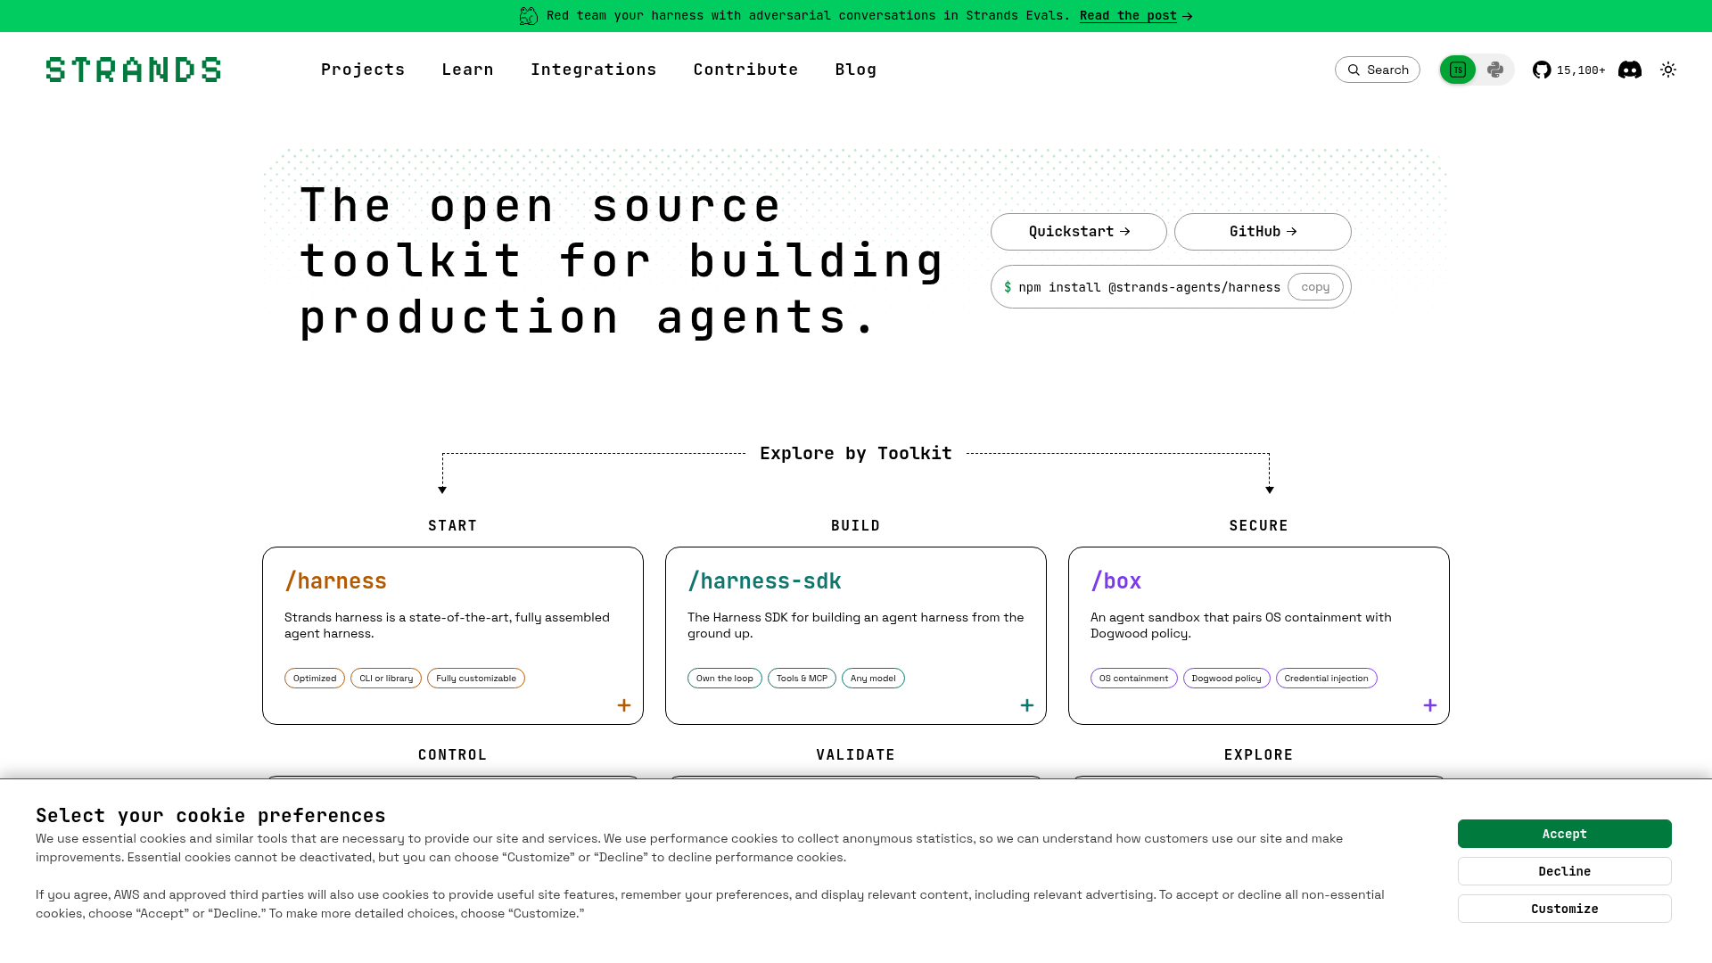Image resolution: width=1712 pixels, height=963 pixels.
Task: Click the CLI or library tag
Action: [386, 679]
